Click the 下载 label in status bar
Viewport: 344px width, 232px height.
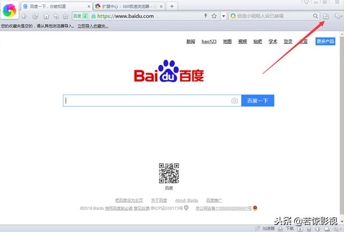289,229
